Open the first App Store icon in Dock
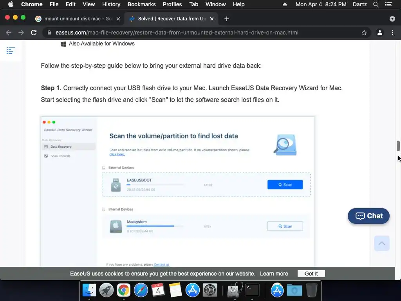The image size is (401, 301). (193, 290)
